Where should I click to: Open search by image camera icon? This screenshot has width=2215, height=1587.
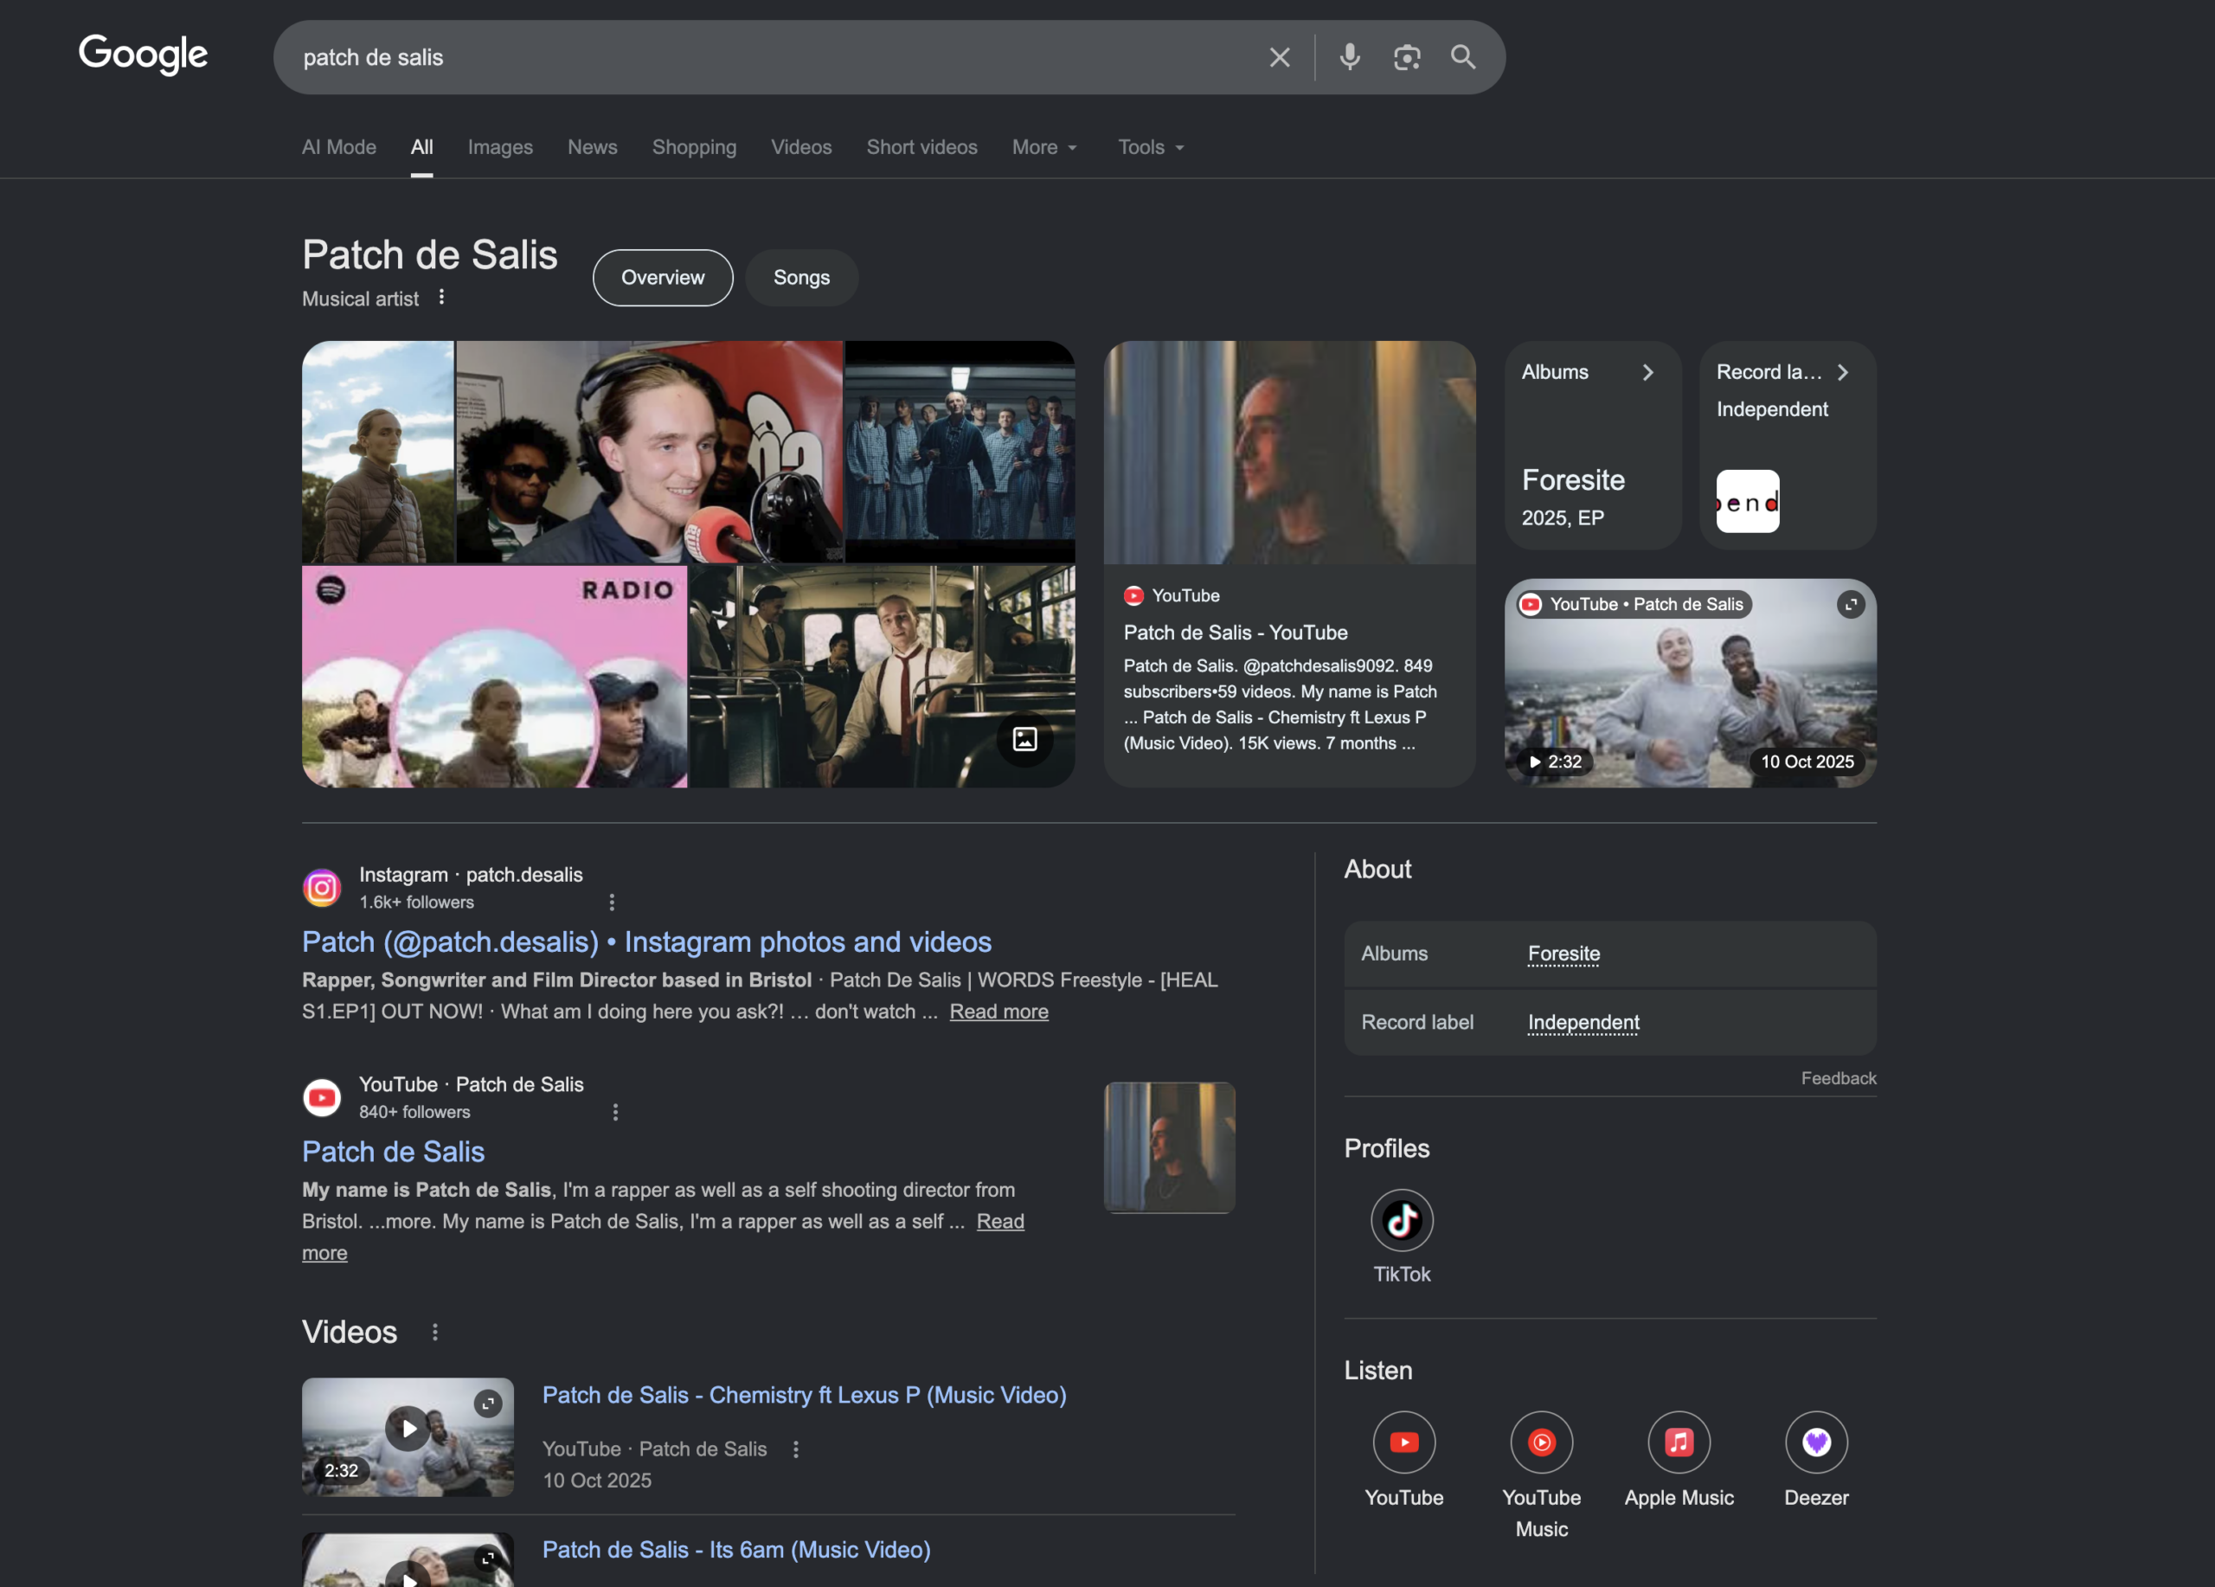1406,58
